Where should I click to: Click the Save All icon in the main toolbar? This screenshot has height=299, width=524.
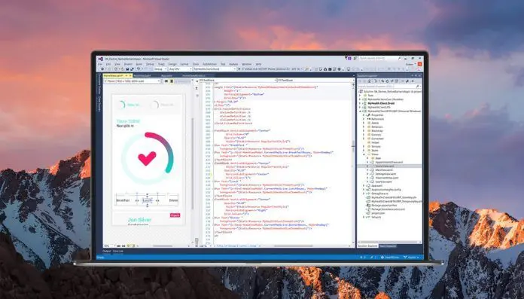pyautogui.click(x=133, y=69)
